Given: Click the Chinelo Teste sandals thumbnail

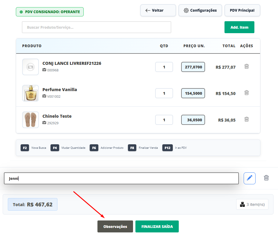Looking at the screenshot, I should [x=30, y=120].
